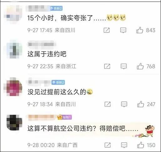This screenshot has height=152, width=161.
Task: Share the comment posted from 浙江
Action: [x=107, y=66]
